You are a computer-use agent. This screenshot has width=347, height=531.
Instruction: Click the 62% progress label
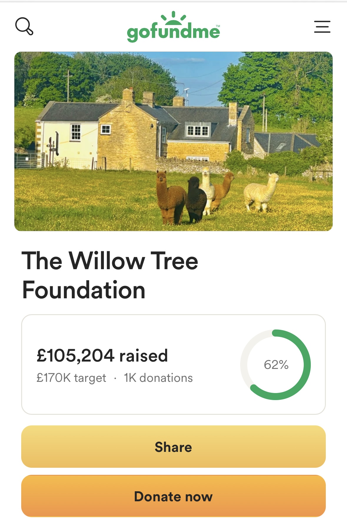coord(276,365)
